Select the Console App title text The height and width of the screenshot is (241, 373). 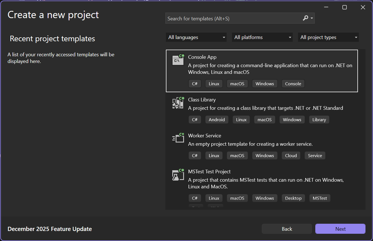pyautogui.click(x=202, y=57)
